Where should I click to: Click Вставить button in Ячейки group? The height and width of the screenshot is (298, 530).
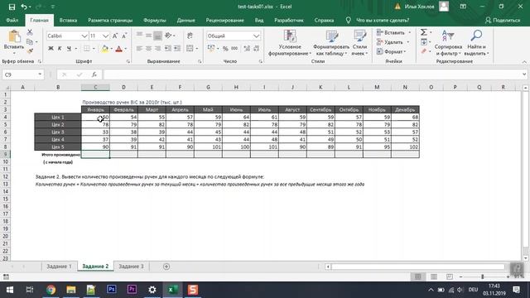pyautogui.click(x=394, y=32)
